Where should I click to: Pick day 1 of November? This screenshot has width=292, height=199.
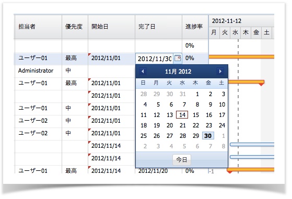pyautogui.click(x=197, y=94)
